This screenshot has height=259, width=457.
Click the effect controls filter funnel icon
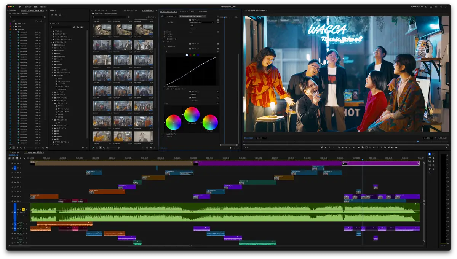tap(230, 148)
